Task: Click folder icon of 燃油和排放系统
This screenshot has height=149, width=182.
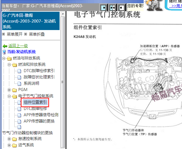Action: click(14, 65)
